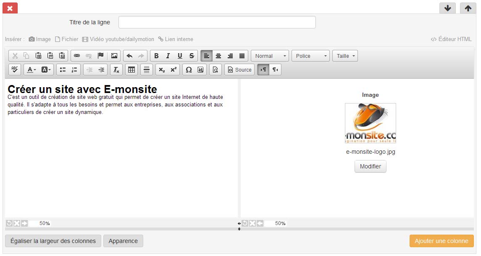This screenshot has width=481, height=256.
Task: Toggle left-to-right text direction
Action: coord(263,70)
